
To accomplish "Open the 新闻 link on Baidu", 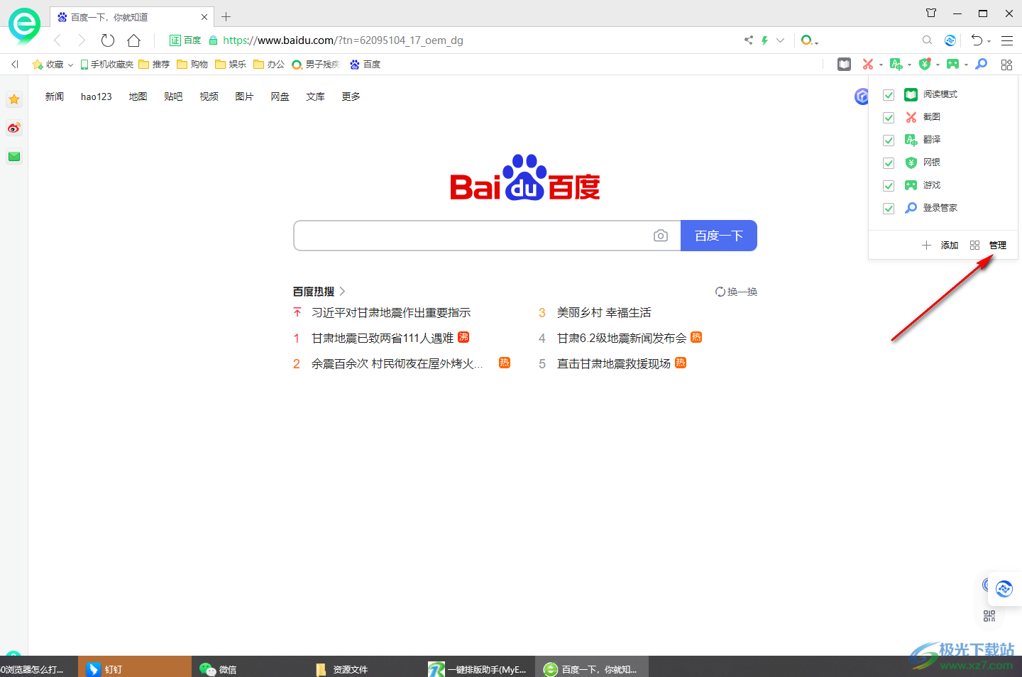I will [55, 97].
